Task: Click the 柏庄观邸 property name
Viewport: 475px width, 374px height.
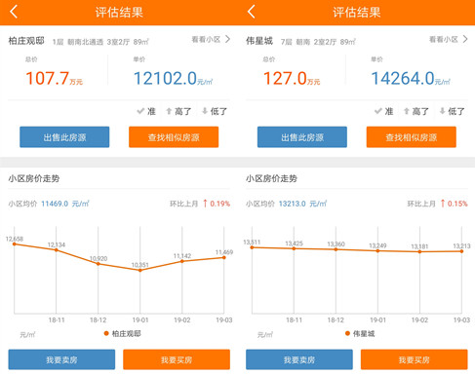Action: tap(26, 41)
